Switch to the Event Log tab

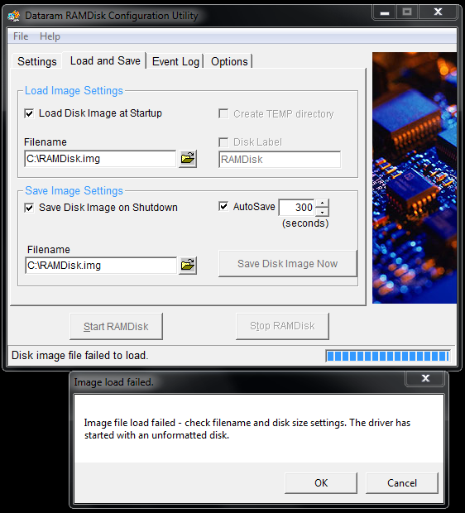coord(175,61)
